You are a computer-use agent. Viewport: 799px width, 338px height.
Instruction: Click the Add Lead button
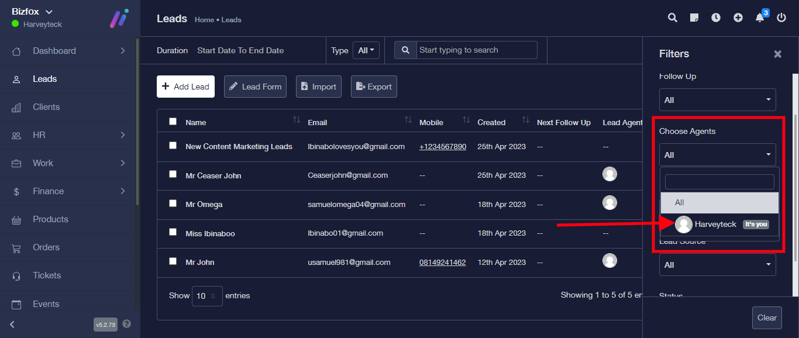point(185,87)
